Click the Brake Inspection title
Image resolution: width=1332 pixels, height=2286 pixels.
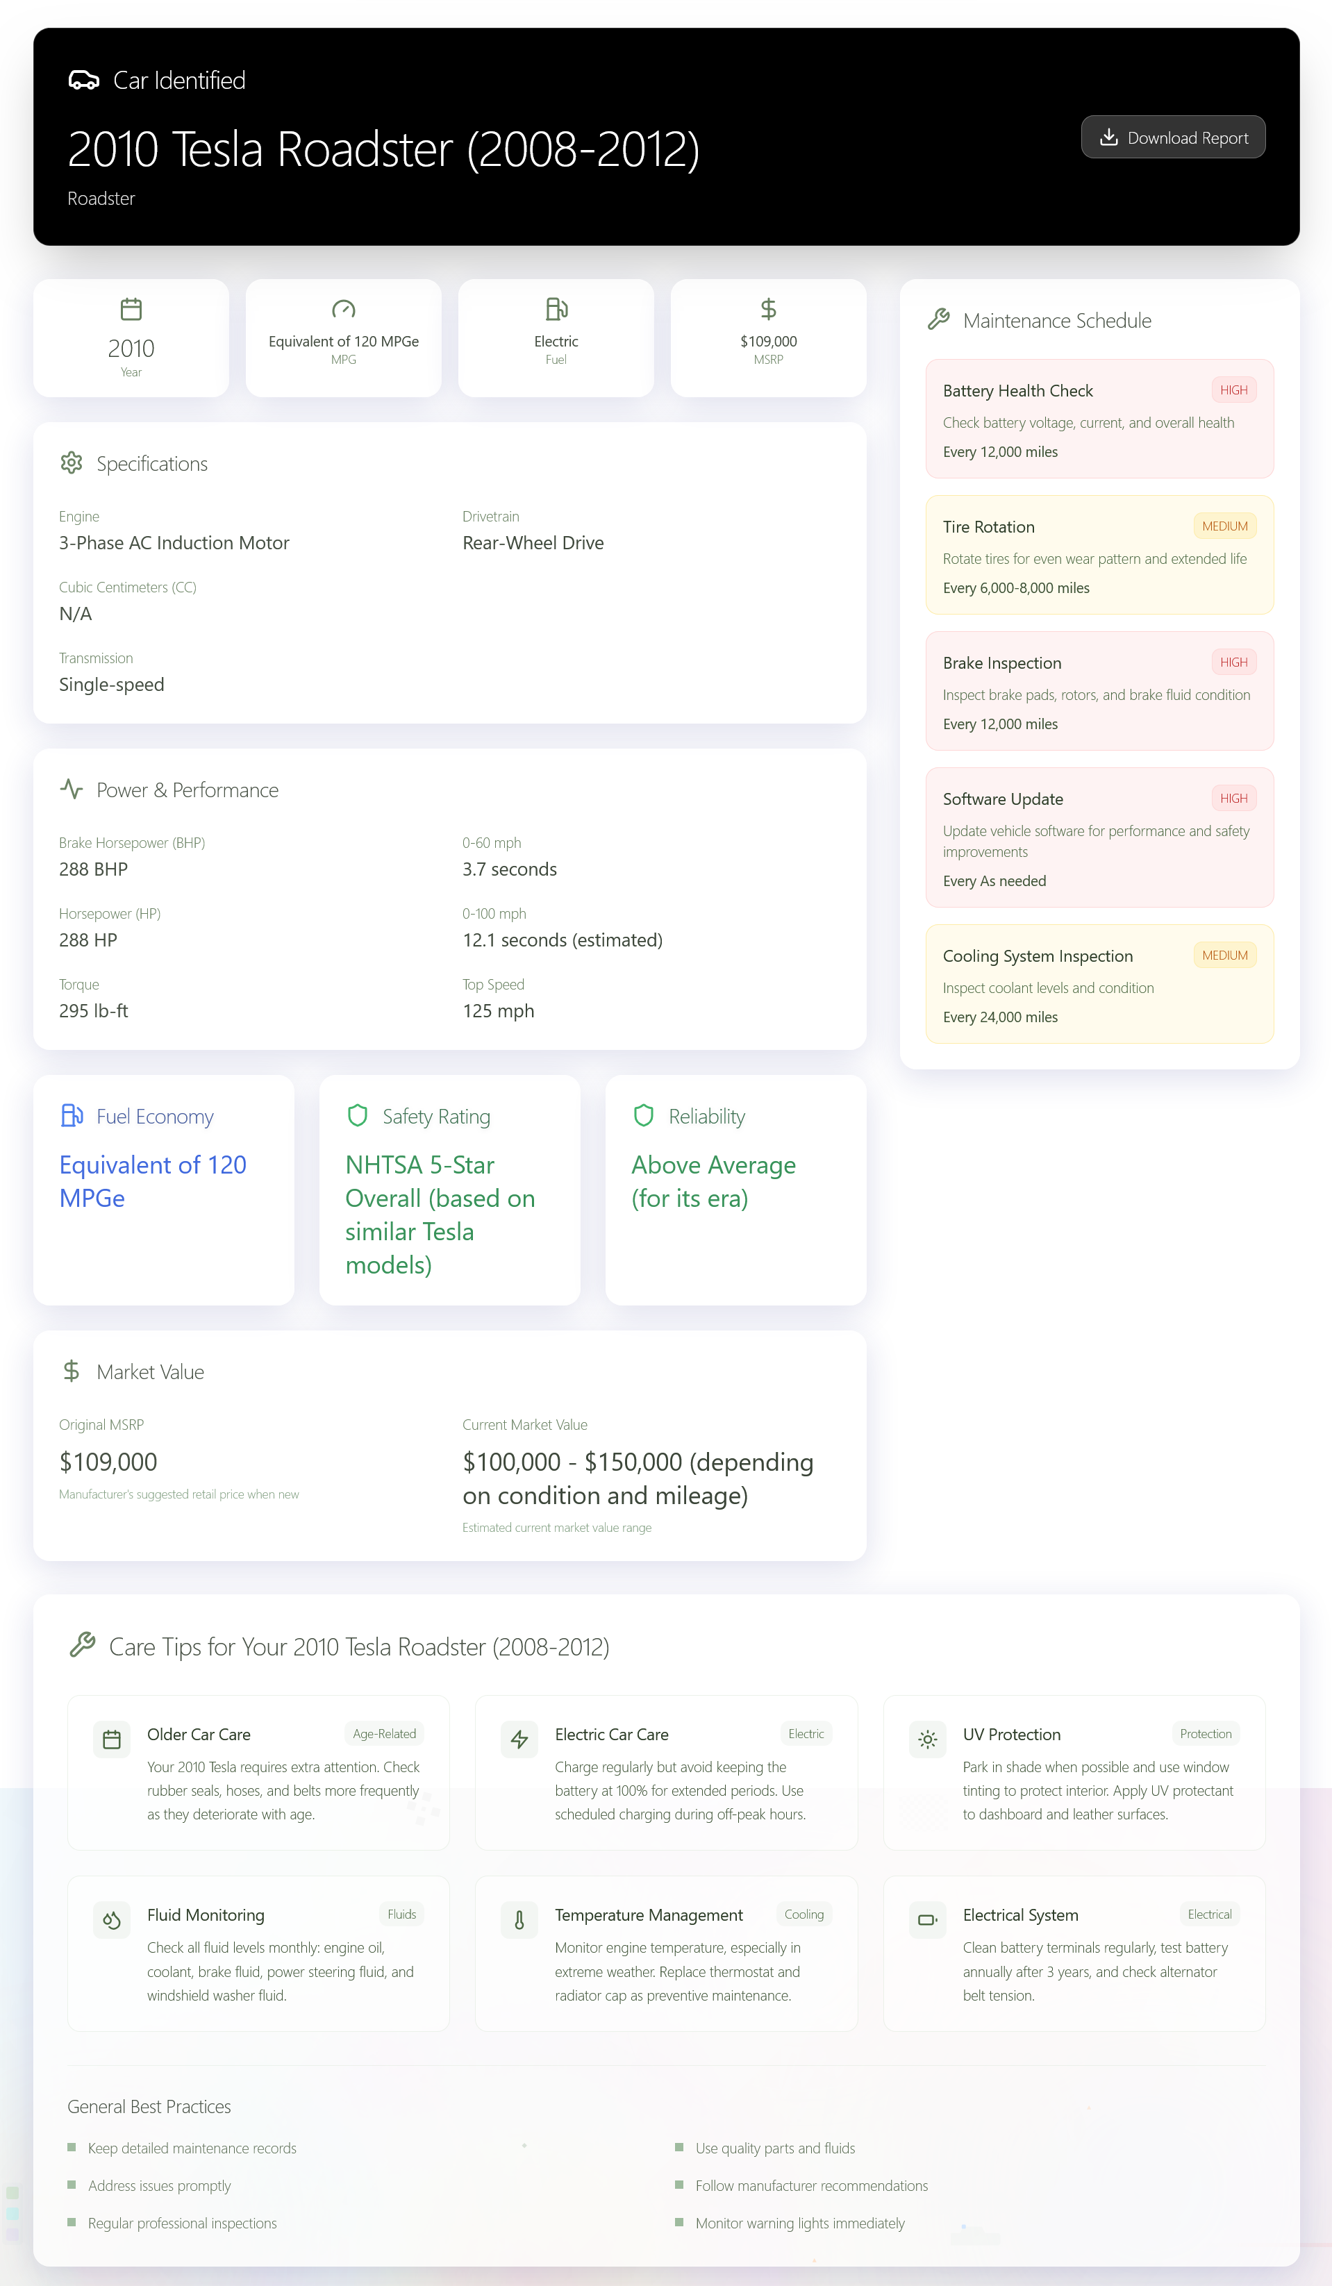1001,663
